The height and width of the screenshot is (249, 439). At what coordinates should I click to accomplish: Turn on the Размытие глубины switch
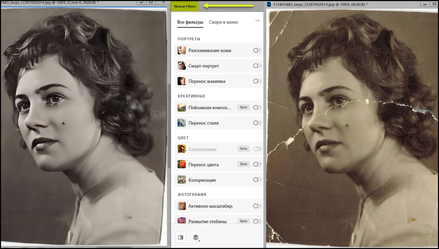pos(257,221)
